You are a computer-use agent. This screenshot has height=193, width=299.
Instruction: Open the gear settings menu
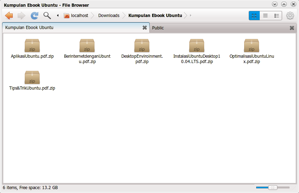tap(290, 16)
